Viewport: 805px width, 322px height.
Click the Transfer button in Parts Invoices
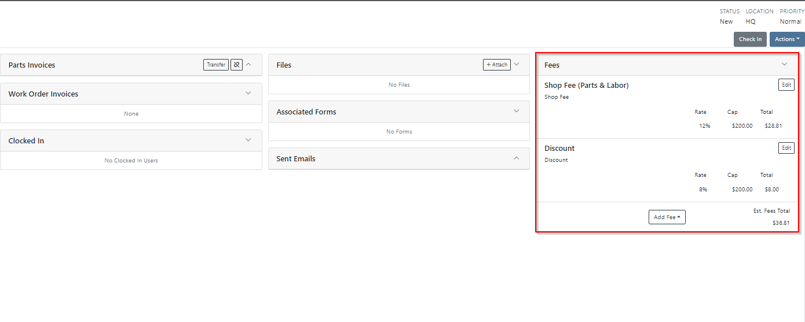[x=216, y=65]
